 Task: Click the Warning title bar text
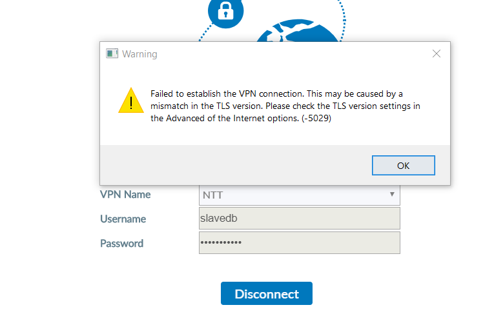tap(139, 54)
